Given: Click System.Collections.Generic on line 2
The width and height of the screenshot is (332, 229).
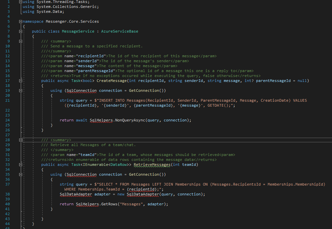Looking at the screenshot, I should coord(66,7).
